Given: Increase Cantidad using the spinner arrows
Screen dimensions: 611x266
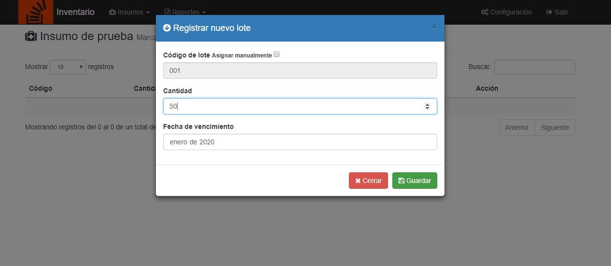Looking at the screenshot, I should 427,104.
